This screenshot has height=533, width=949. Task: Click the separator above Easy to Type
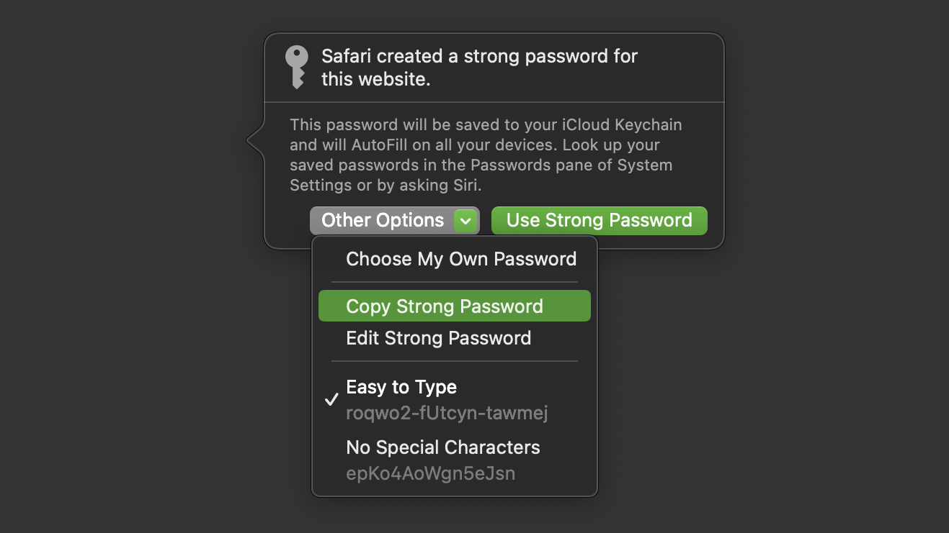[x=454, y=361]
